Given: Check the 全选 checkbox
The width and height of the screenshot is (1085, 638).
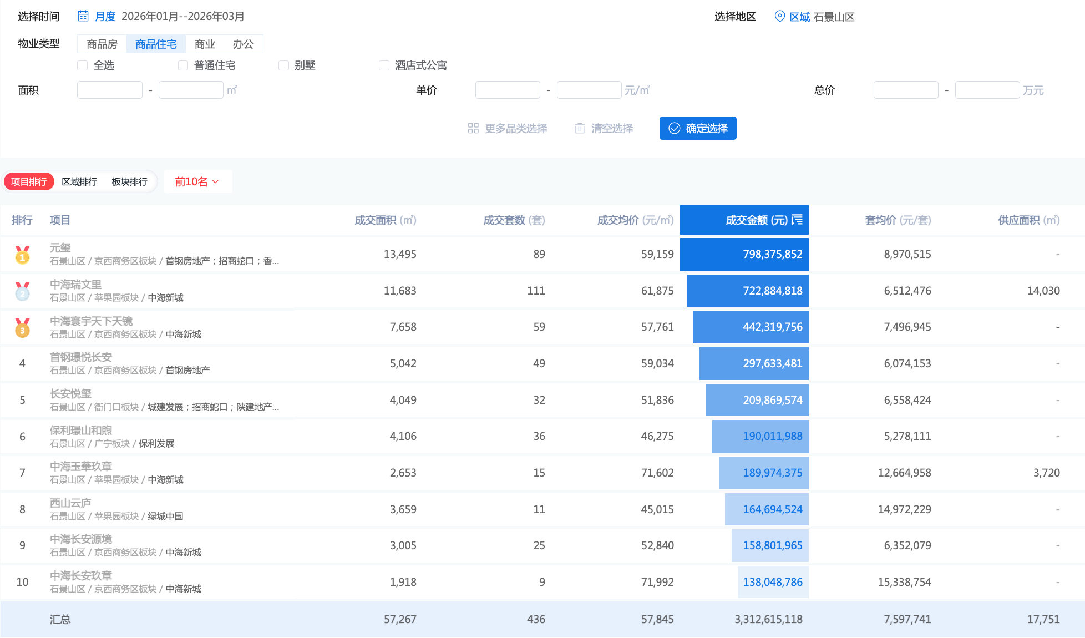Looking at the screenshot, I should tap(83, 65).
